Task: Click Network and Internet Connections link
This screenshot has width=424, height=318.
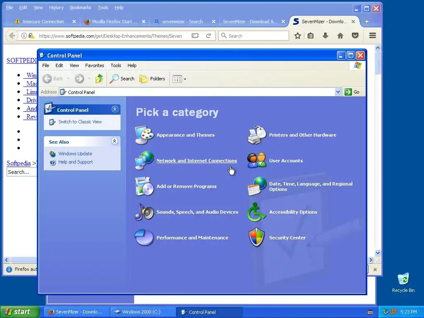Action: (x=197, y=161)
